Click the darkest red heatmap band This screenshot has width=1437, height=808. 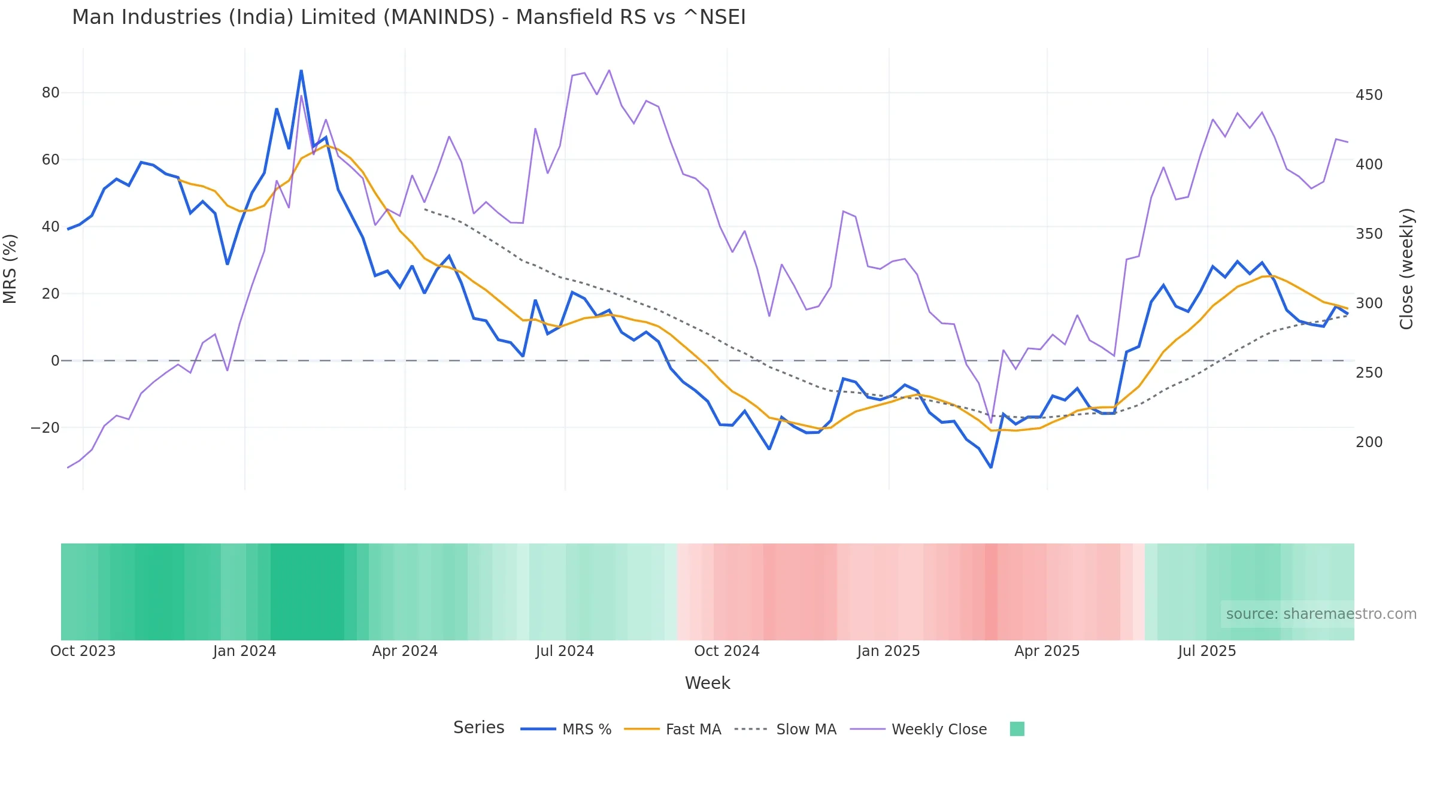coord(991,592)
